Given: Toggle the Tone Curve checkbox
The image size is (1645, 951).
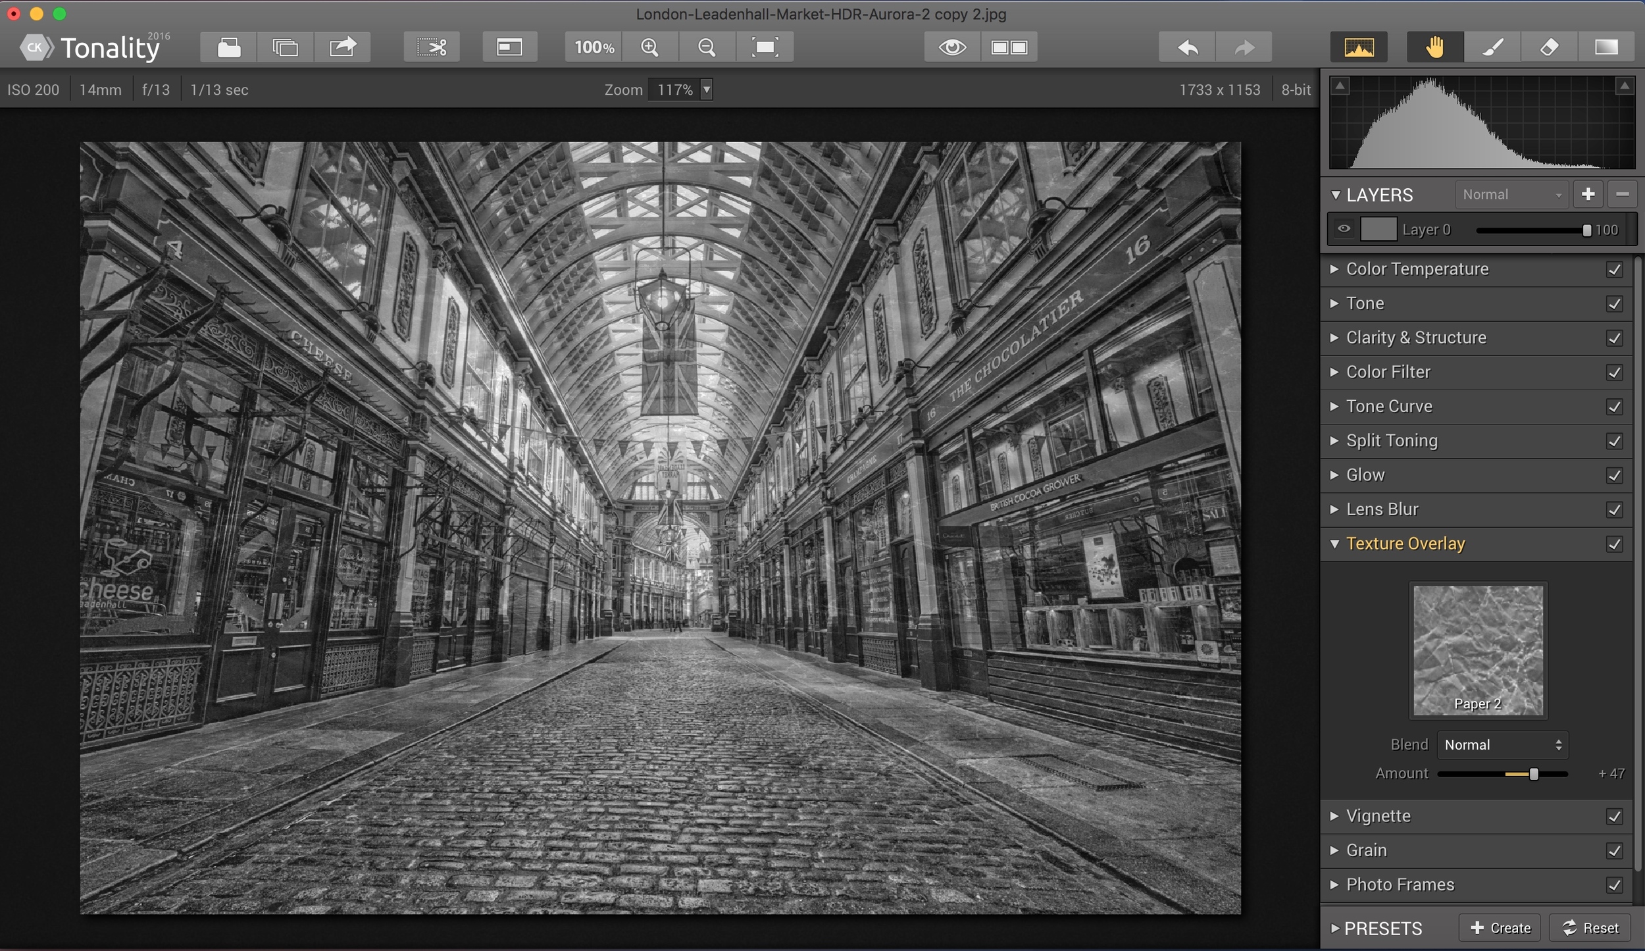Looking at the screenshot, I should coord(1614,406).
